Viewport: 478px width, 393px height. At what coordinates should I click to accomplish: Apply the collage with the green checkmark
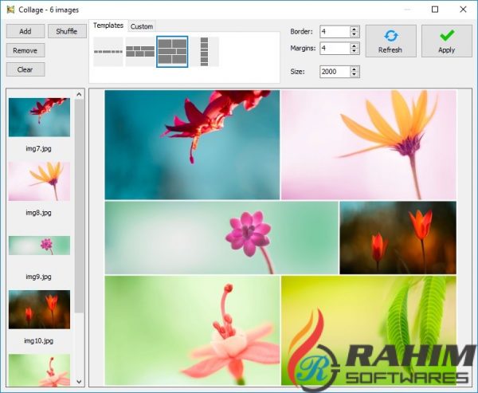(447, 41)
